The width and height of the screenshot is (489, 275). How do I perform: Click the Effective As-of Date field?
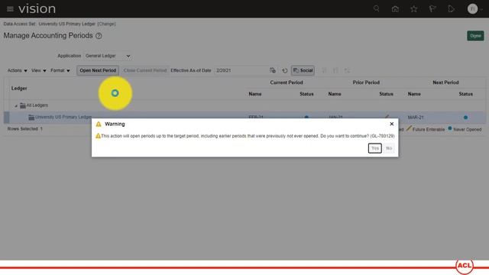pos(241,70)
